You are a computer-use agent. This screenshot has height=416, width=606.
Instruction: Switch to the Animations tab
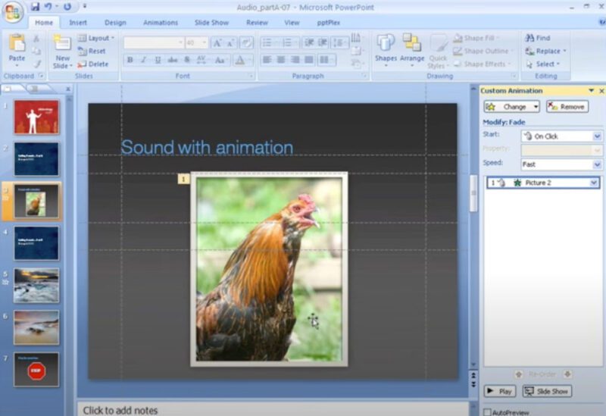(x=161, y=23)
